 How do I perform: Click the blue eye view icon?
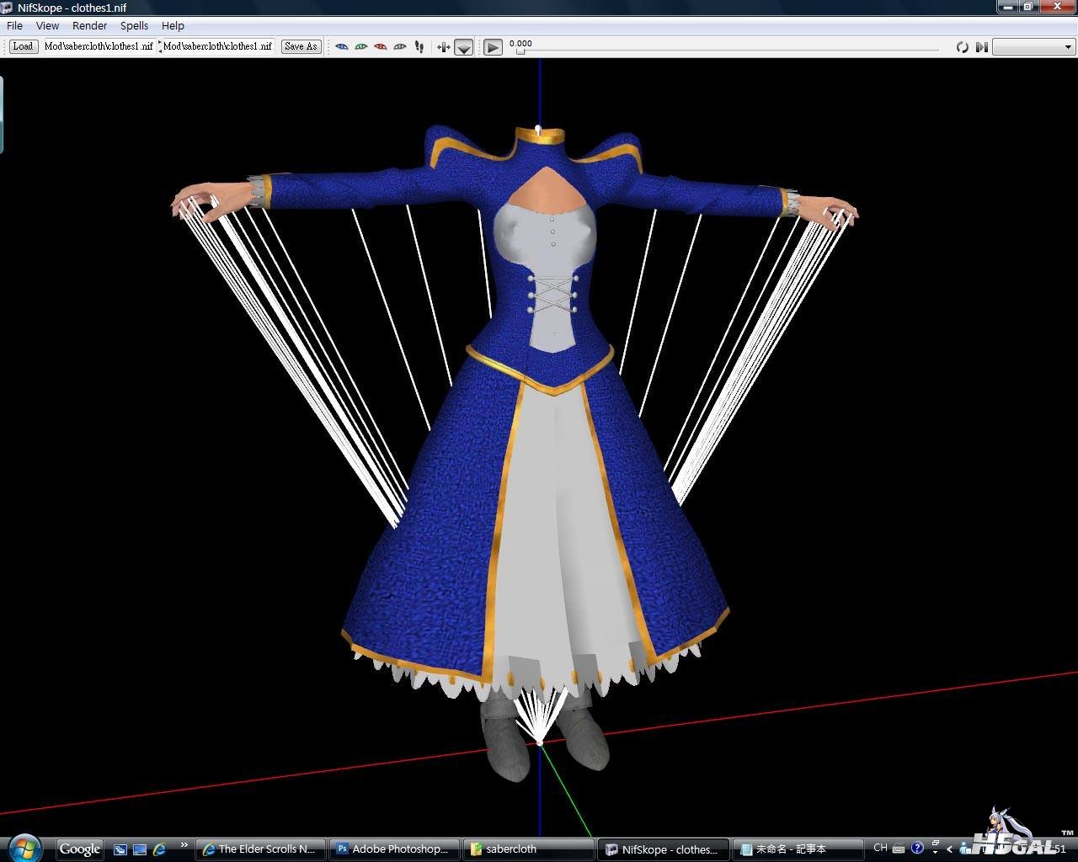coord(341,47)
